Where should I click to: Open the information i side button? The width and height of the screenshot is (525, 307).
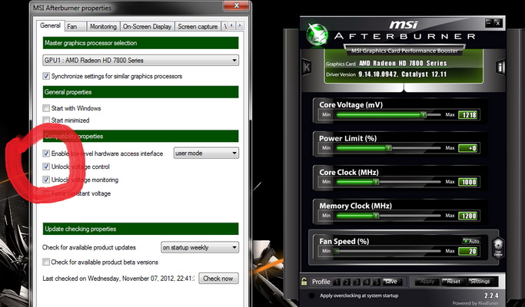500,68
